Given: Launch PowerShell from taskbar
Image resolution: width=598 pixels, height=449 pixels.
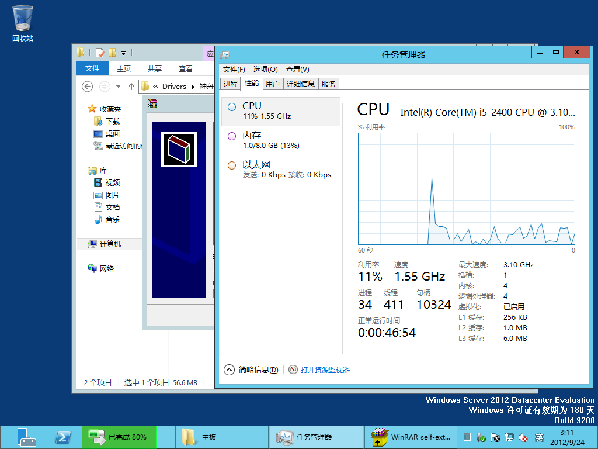Looking at the screenshot, I should click(63, 437).
